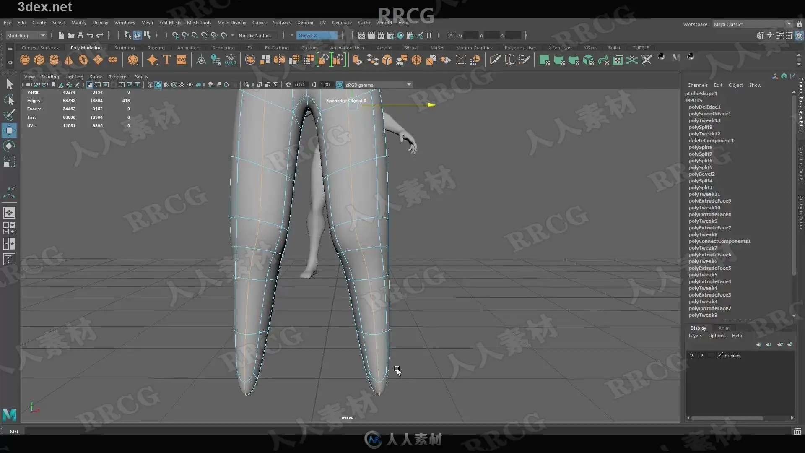805x453 pixels.
Task: Save the scene with the floppy icon
Action: click(80, 36)
